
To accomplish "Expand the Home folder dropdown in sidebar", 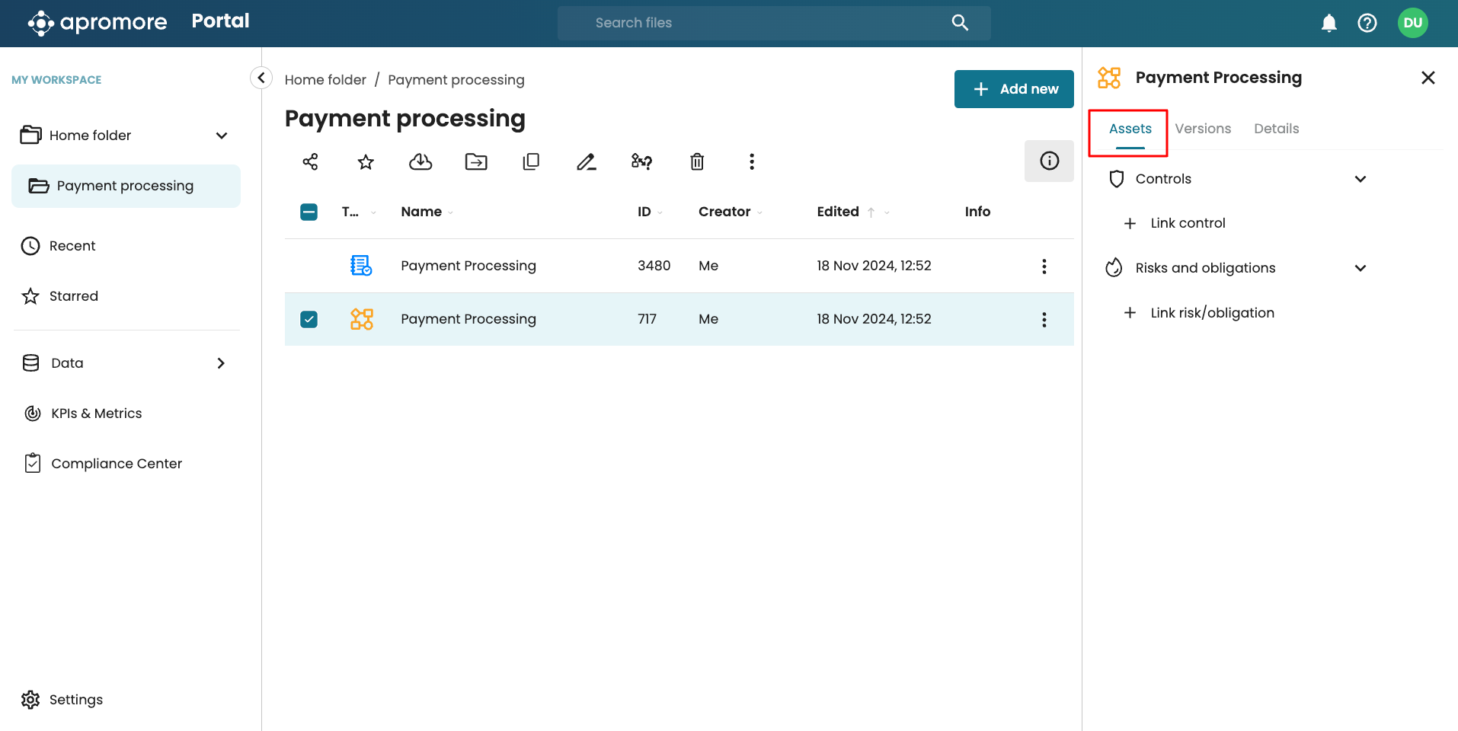I will click(222, 136).
